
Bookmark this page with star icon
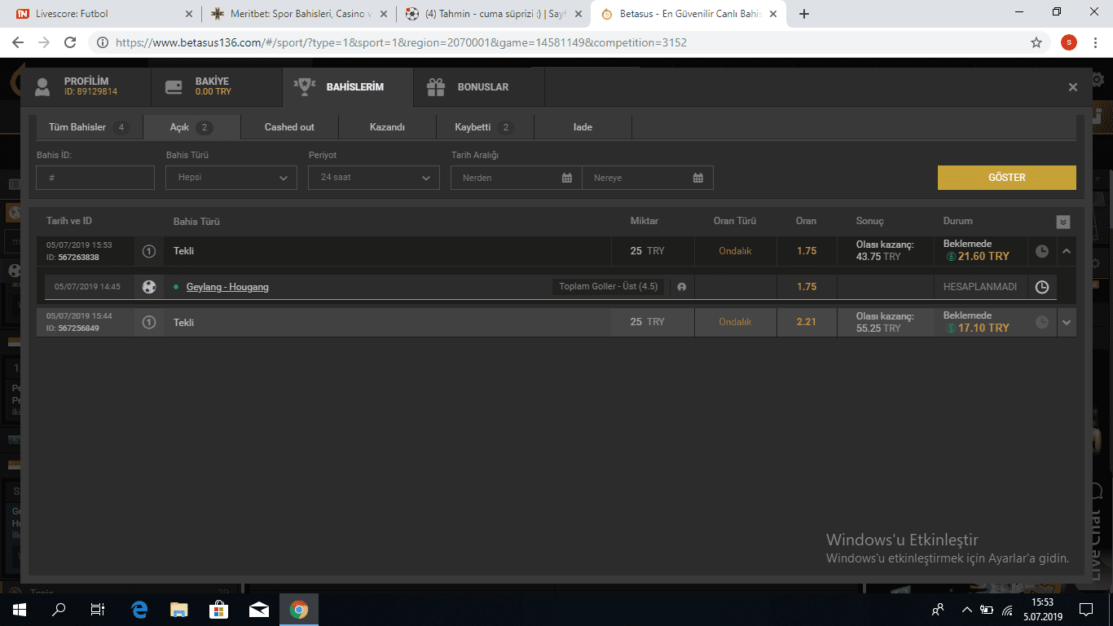(x=1036, y=42)
